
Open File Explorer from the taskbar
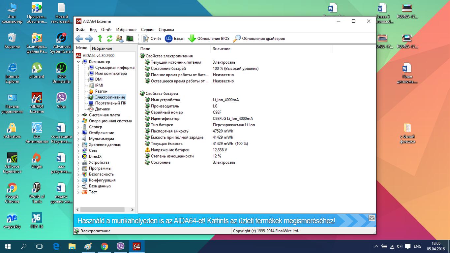[x=72, y=246]
